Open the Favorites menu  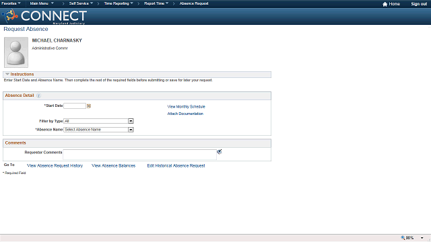pyautogui.click(x=11, y=3)
